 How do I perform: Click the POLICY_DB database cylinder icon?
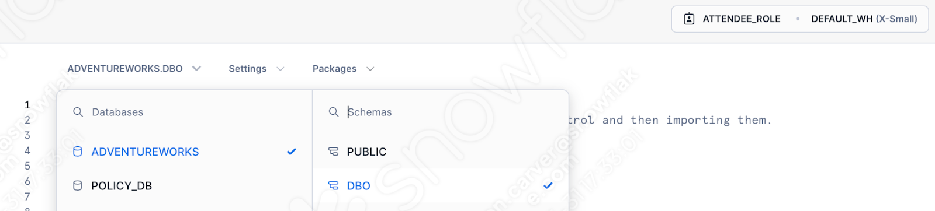[x=77, y=186]
